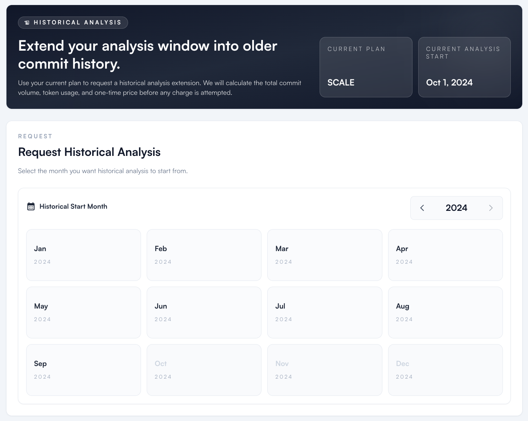Go to previous year with left chevron
Viewport: 528px width, 421px height.
click(422, 208)
